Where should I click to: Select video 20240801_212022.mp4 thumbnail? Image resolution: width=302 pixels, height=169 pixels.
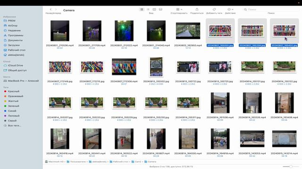click(124, 31)
